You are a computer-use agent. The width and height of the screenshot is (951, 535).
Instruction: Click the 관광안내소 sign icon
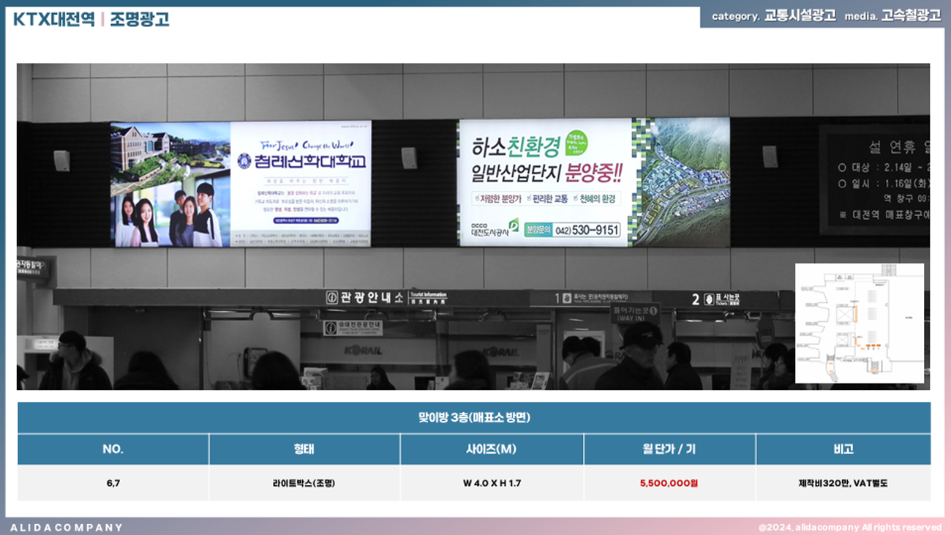tap(332, 298)
